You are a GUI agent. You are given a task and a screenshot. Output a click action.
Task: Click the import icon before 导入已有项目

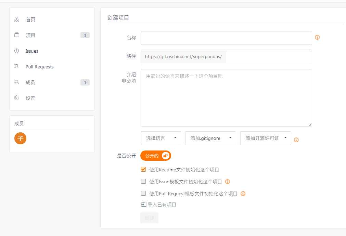click(x=144, y=204)
